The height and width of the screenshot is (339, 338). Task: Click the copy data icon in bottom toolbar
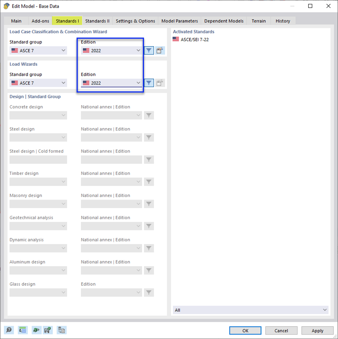pos(61,330)
